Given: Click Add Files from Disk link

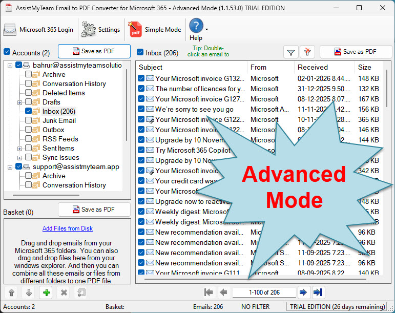Looking at the screenshot, I should (68, 228).
